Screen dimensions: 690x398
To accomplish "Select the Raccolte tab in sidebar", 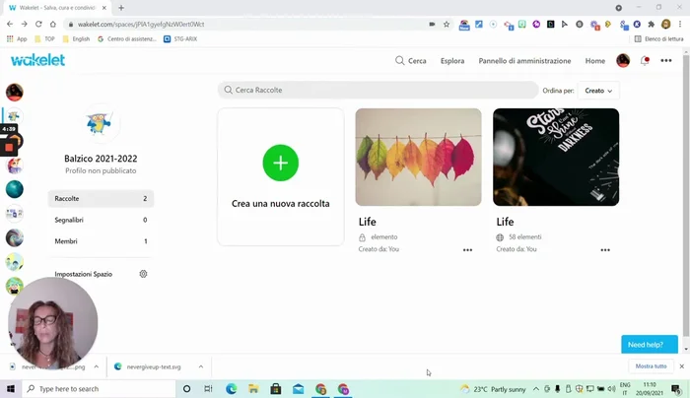I will pyautogui.click(x=101, y=198).
